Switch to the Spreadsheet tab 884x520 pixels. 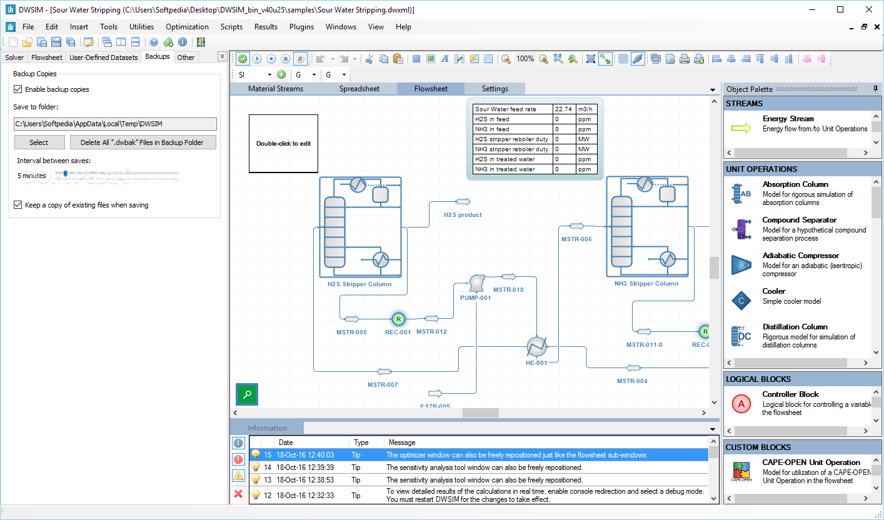(x=359, y=89)
